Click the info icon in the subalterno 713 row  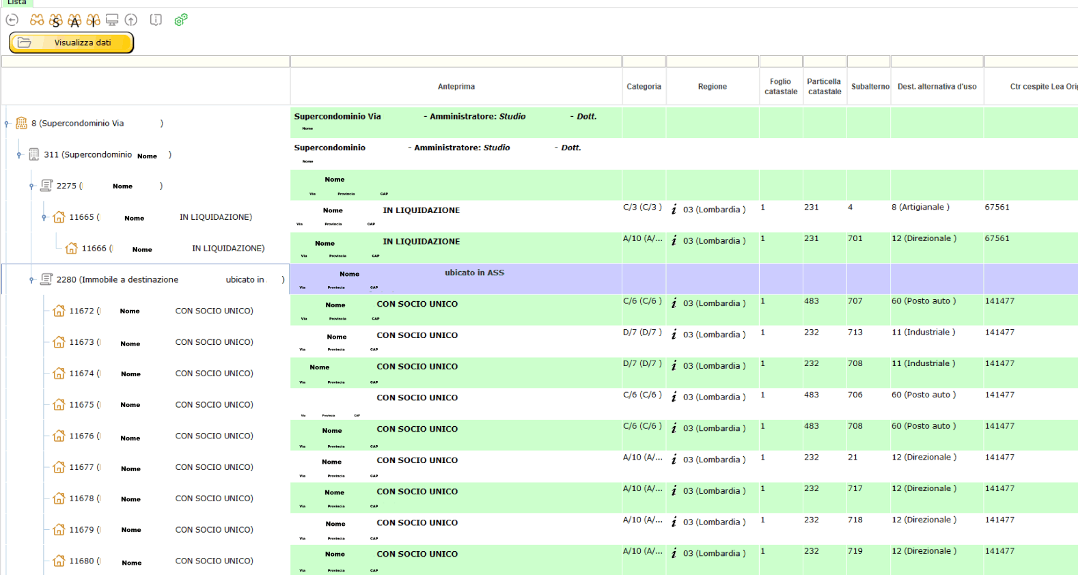click(674, 335)
